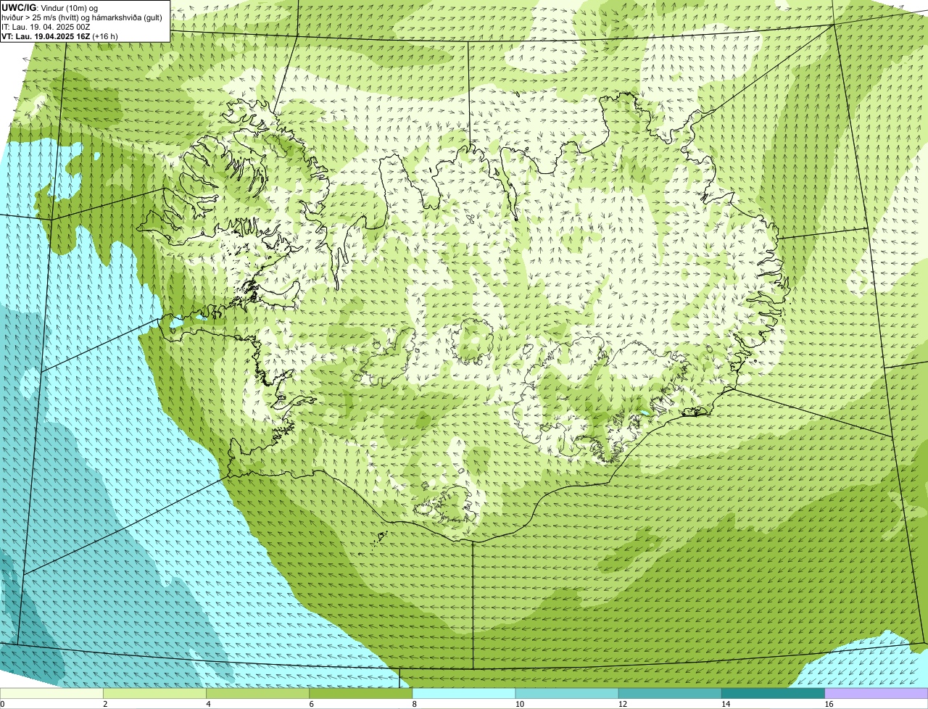This screenshot has height=709, width=928.
Task: Click the 12–14 m/s teal legend swatch
Action: pyautogui.click(x=670, y=693)
